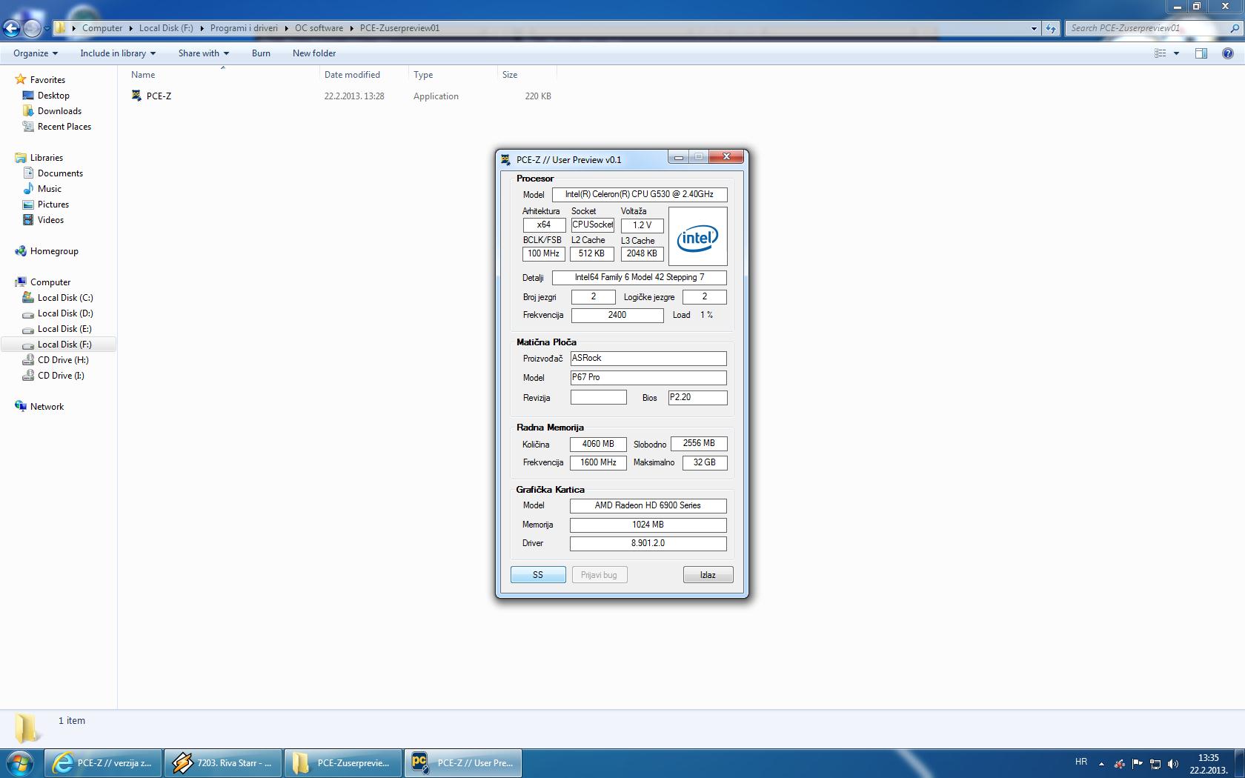Click the Windows Start orb
Viewport: 1245px width, 778px height.
[20, 762]
